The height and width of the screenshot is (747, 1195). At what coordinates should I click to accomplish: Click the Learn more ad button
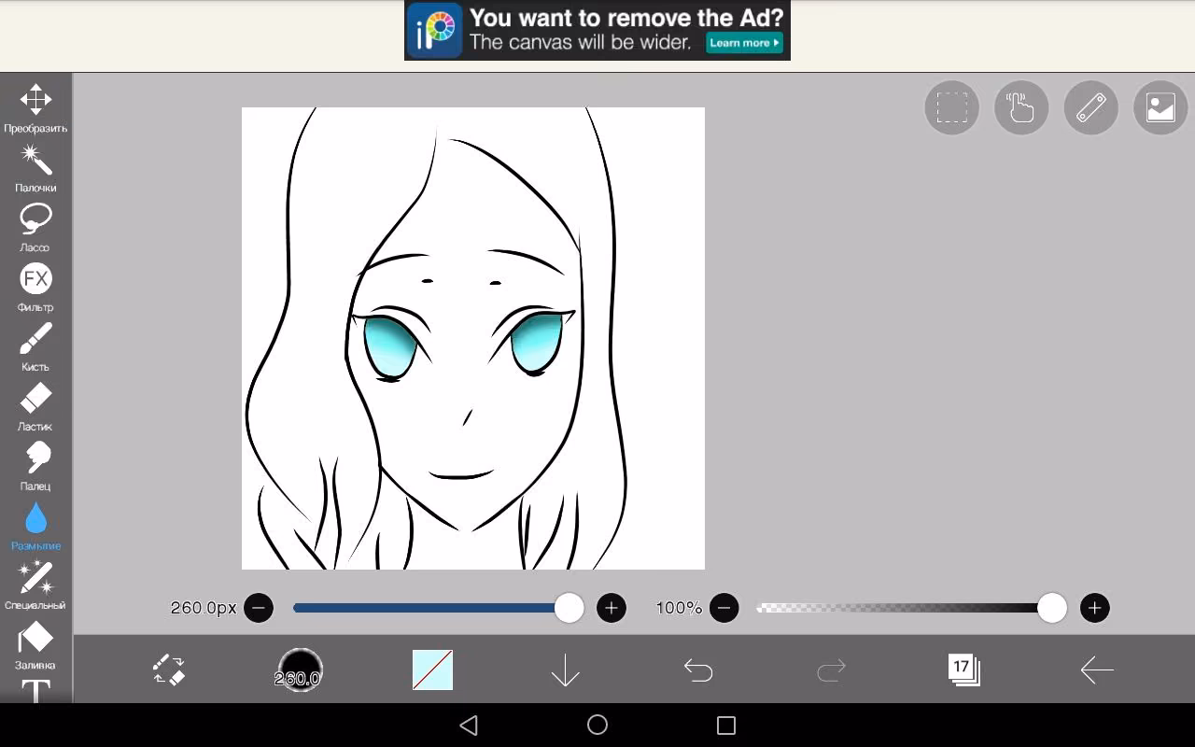click(744, 43)
